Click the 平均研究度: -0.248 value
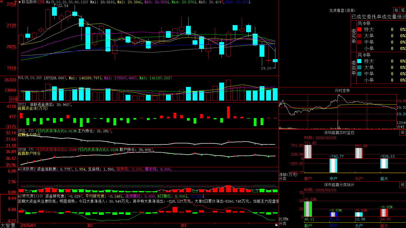This screenshot has width=406, height=228. (104, 196)
